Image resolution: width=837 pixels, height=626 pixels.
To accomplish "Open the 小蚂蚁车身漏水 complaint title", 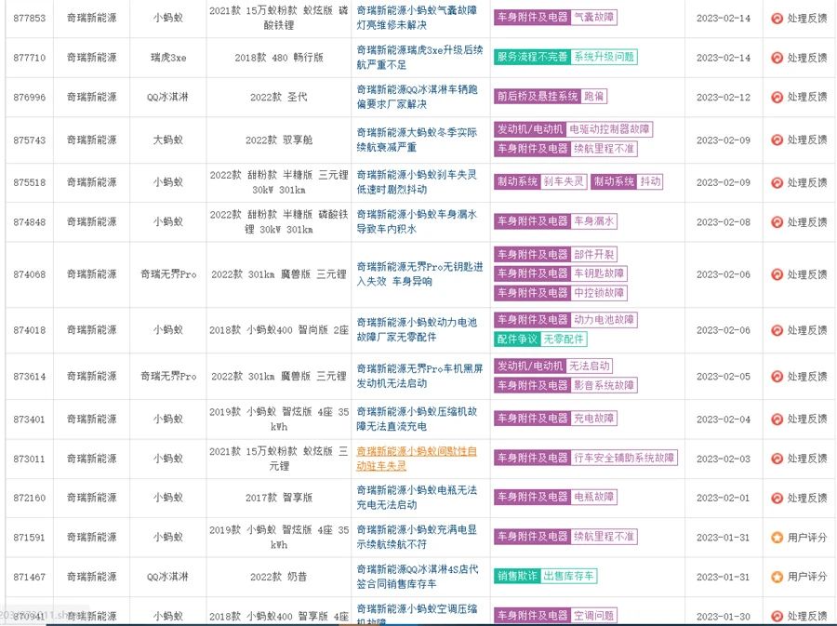I will (x=417, y=221).
